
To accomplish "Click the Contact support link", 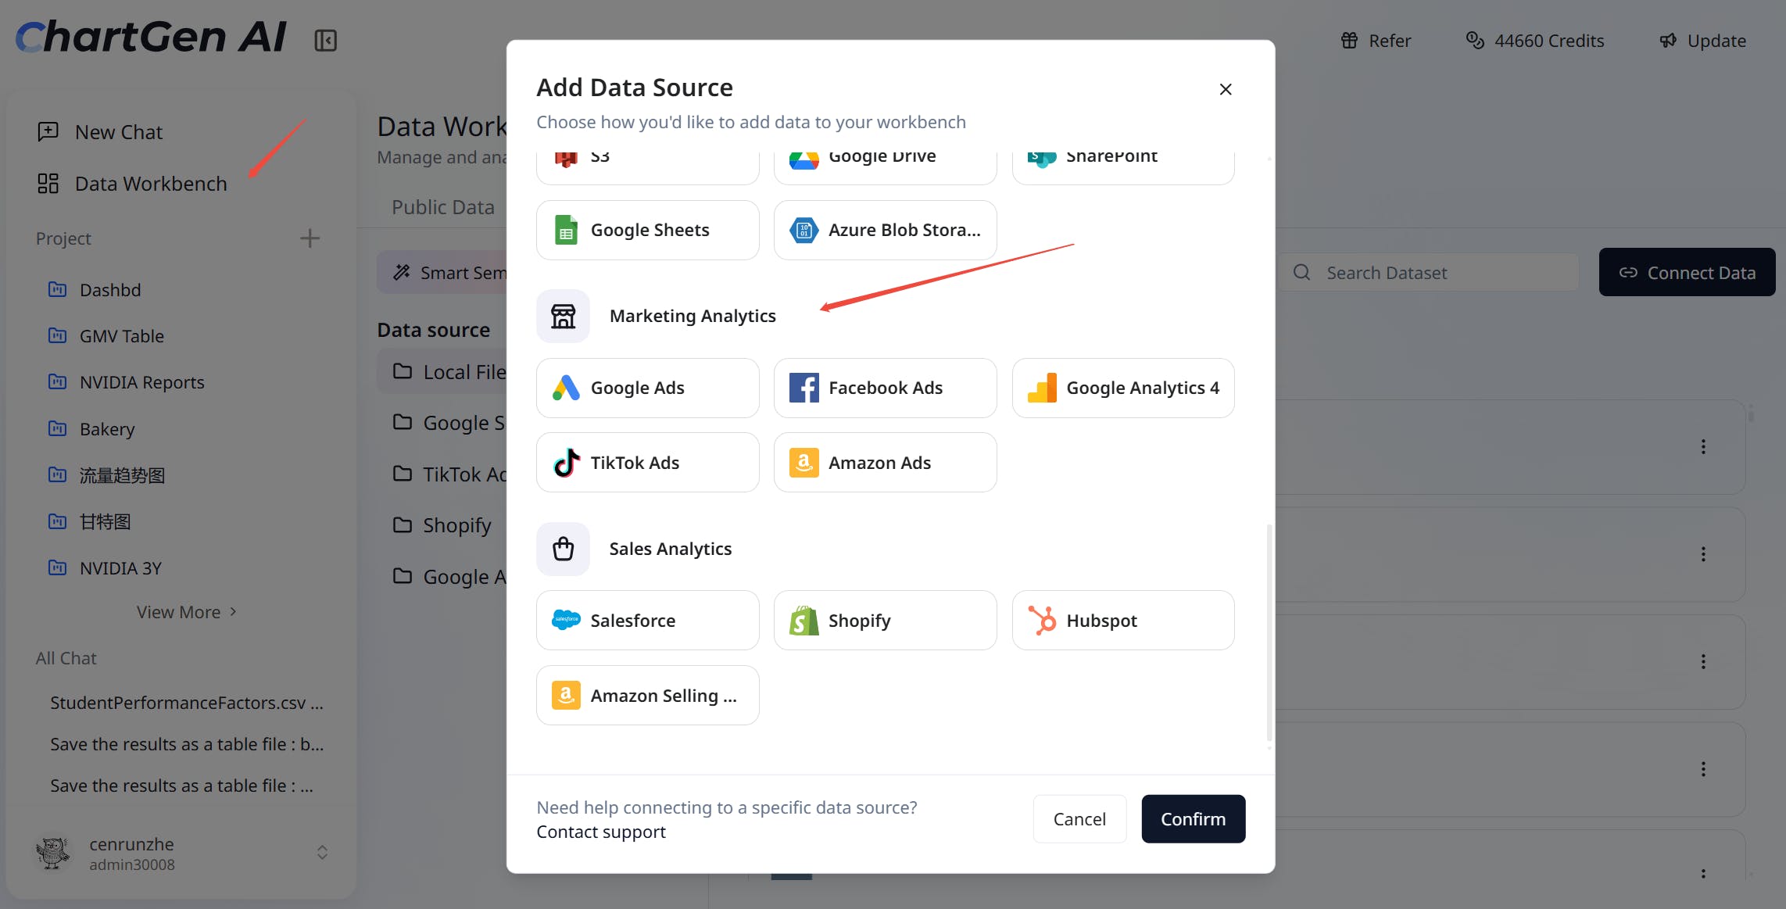I will coord(600,832).
